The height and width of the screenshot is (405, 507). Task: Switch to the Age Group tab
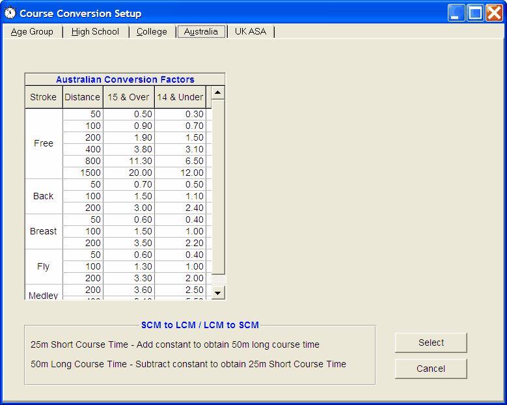coord(32,31)
